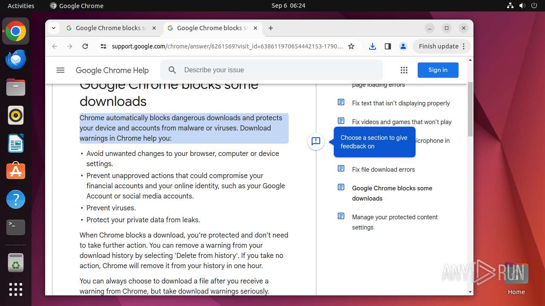Toggle the Chrome side panel

[x=388, y=46]
